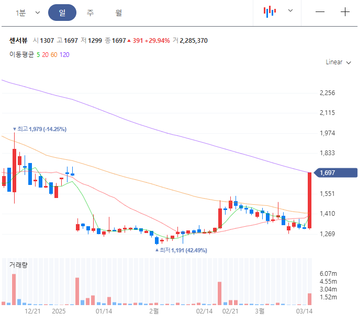Zoom out with the minus icon

320,12
